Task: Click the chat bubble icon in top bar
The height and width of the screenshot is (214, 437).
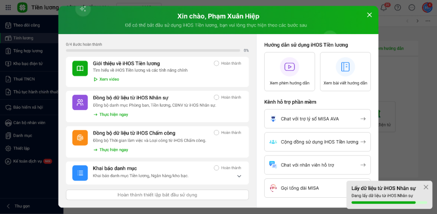Action: (412, 7)
